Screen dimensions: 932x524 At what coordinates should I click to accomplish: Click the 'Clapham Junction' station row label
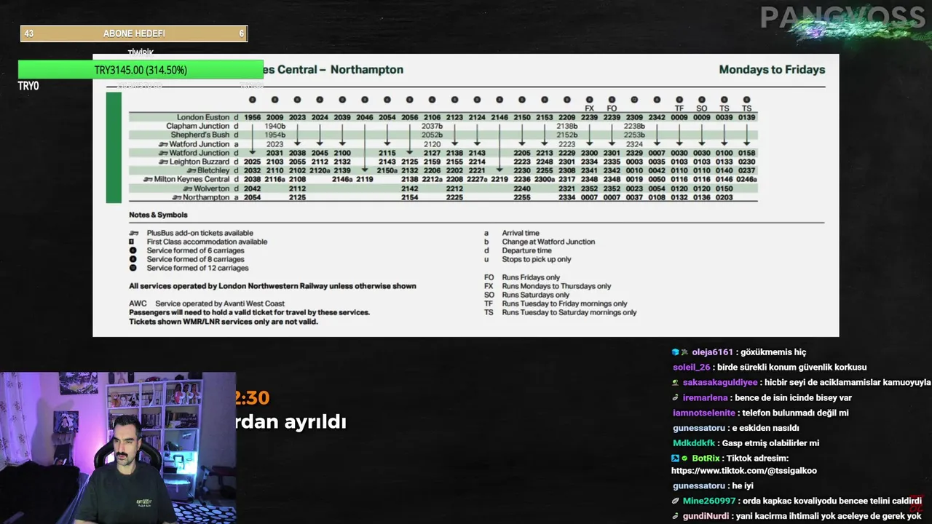[198, 126]
